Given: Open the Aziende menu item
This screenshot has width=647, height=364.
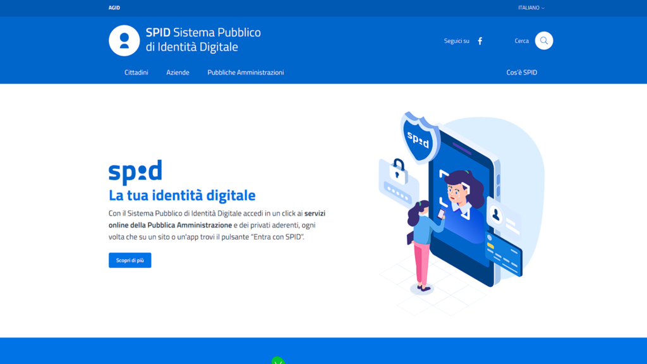Looking at the screenshot, I should (178, 72).
